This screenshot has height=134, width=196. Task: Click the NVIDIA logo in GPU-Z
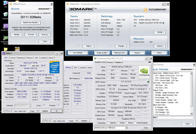coord(144,72)
